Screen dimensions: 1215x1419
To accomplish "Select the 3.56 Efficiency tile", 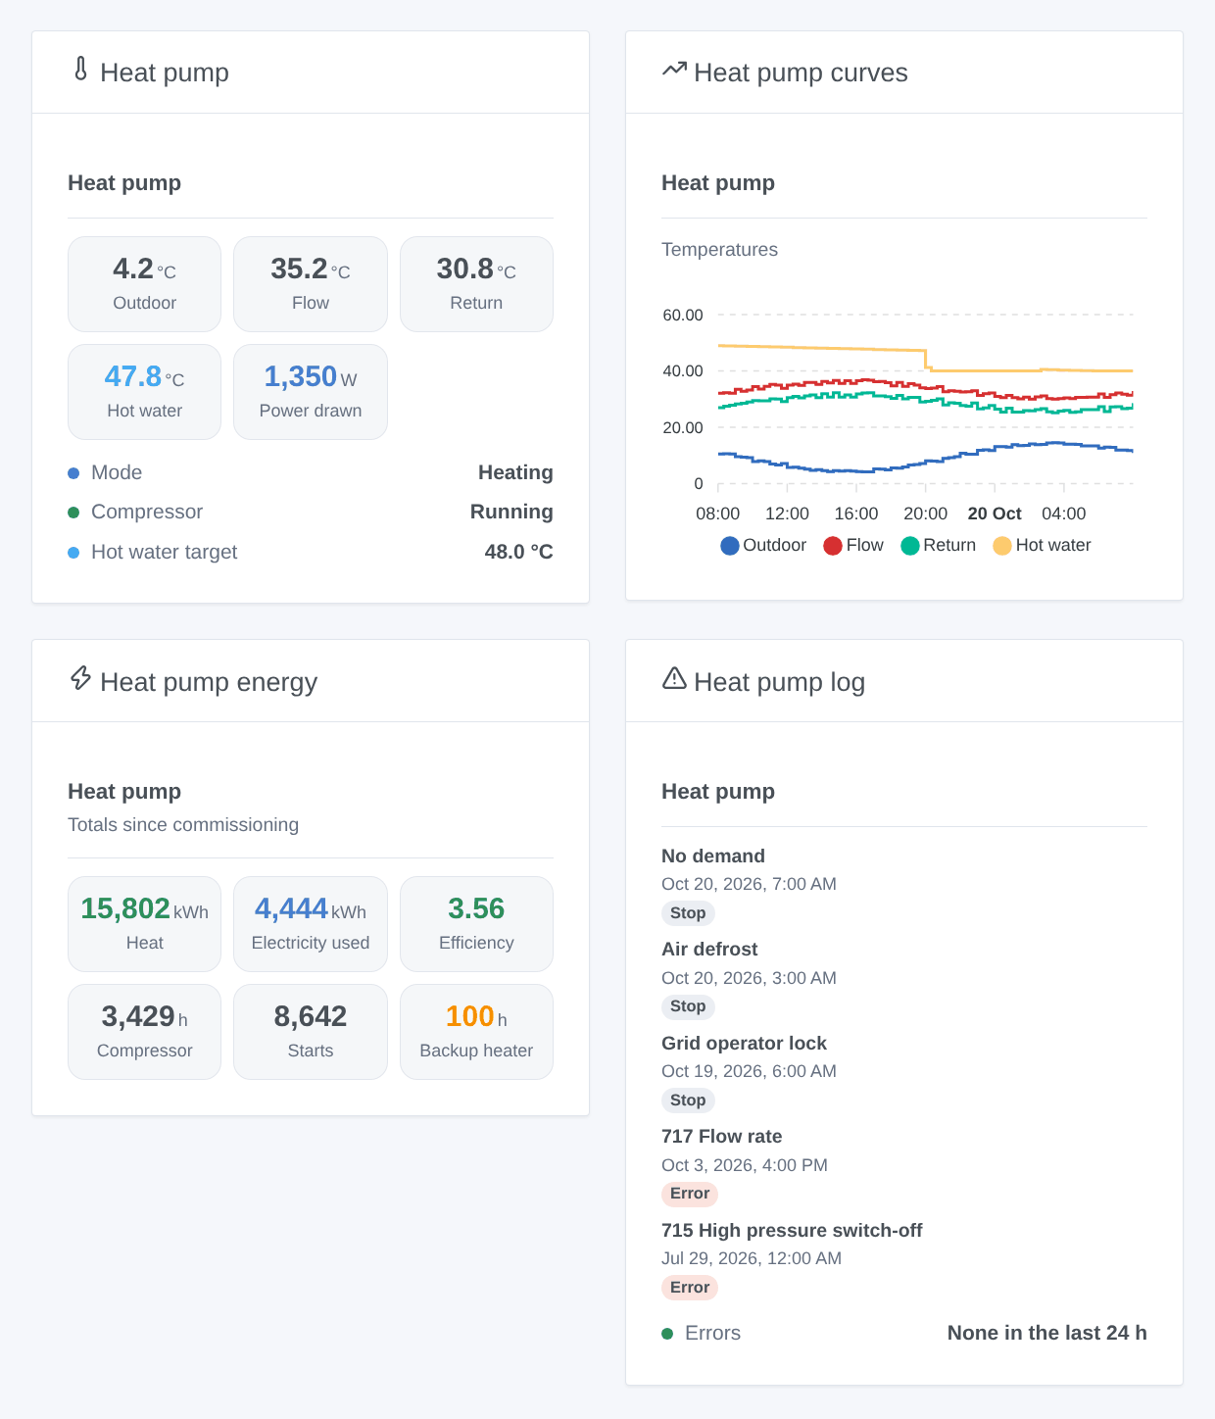I will 476,924.
